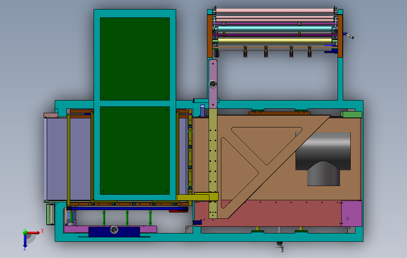
Task: Click the blue Z axis arrow
Action: point(25,241)
